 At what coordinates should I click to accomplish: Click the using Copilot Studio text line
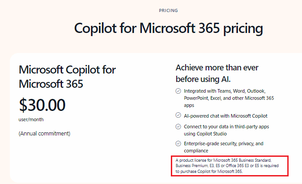[x=205, y=134]
